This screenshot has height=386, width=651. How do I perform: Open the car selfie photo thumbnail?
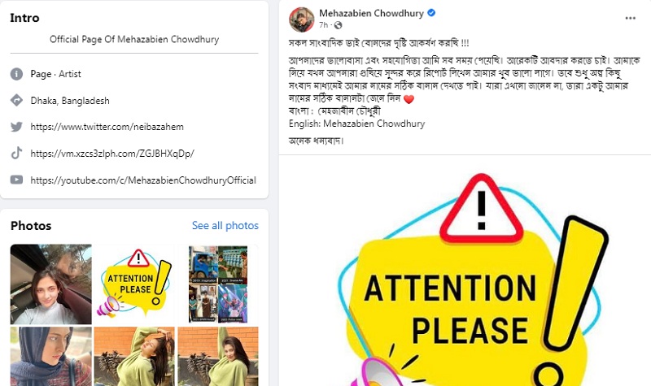tap(51, 284)
